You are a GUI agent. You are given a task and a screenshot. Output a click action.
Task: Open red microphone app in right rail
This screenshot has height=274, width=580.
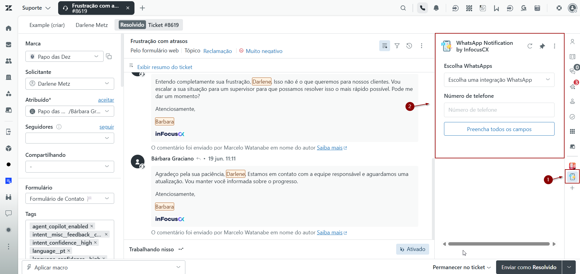pos(572,166)
